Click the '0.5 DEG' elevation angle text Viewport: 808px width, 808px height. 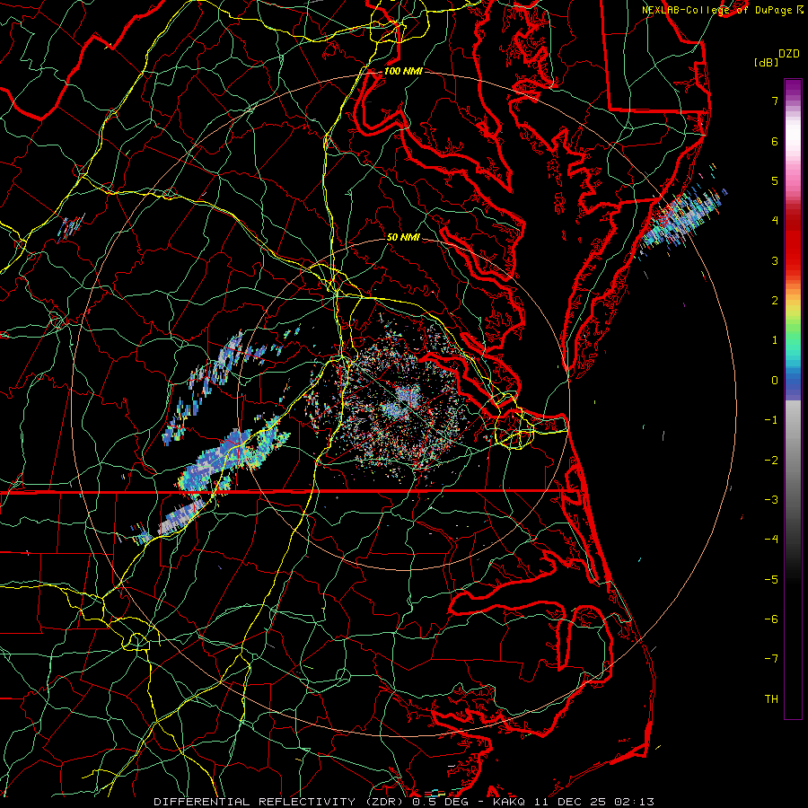(x=440, y=802)
